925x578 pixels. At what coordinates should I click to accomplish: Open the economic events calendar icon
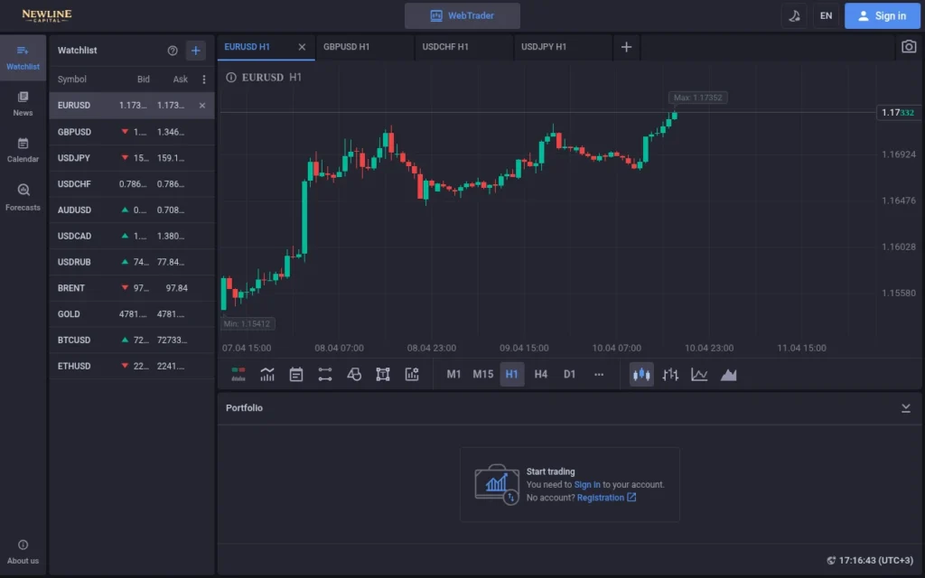(x=295, y=373)
